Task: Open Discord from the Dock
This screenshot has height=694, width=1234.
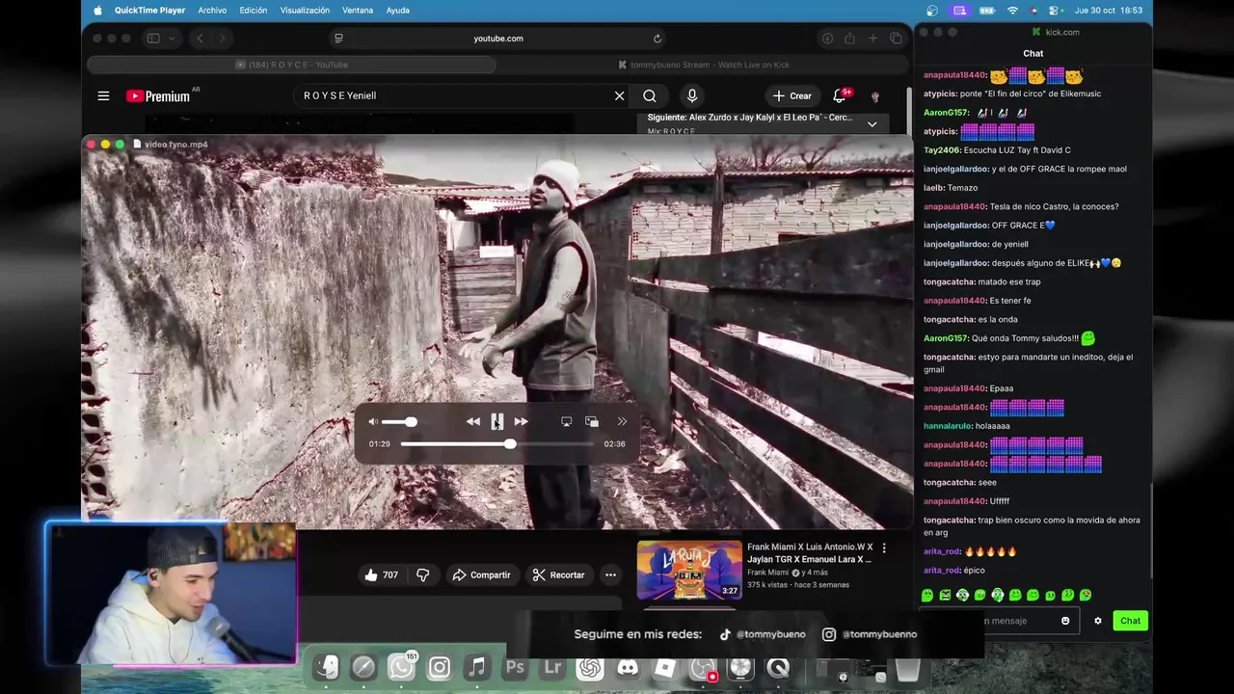Action: pyautogui.click(x=628, y=667)
